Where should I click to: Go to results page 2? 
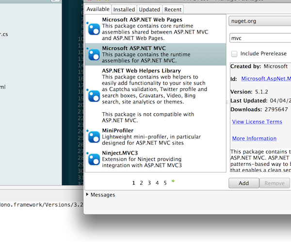pyautogui.click(x=142, y=183)
